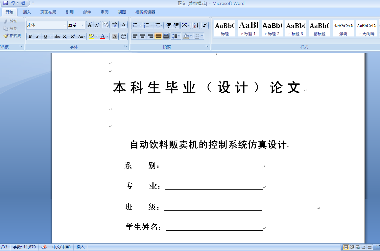The image size is (380, 251).
Task: Center the paragraph text
Action: coord(143,36)
